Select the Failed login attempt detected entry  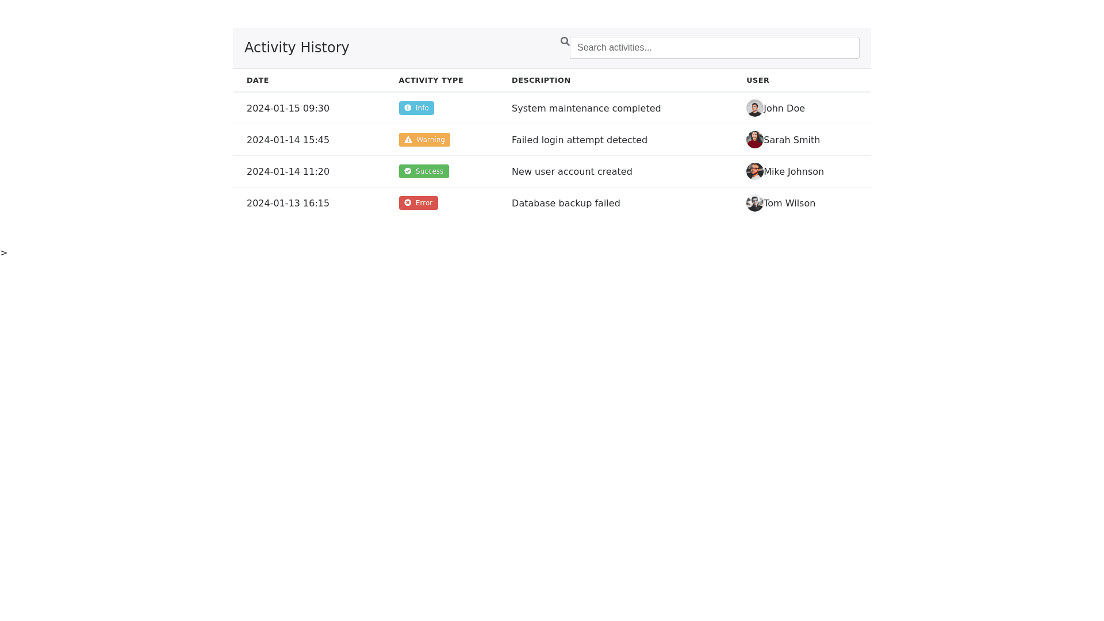pyautogui.click(x=579, y=140)
